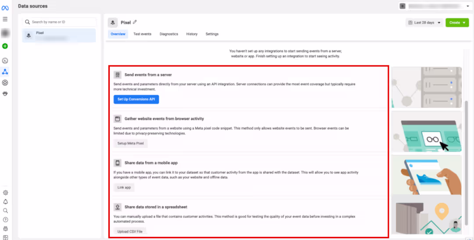Click Share data from a mobile app heading

pos(151,163)
